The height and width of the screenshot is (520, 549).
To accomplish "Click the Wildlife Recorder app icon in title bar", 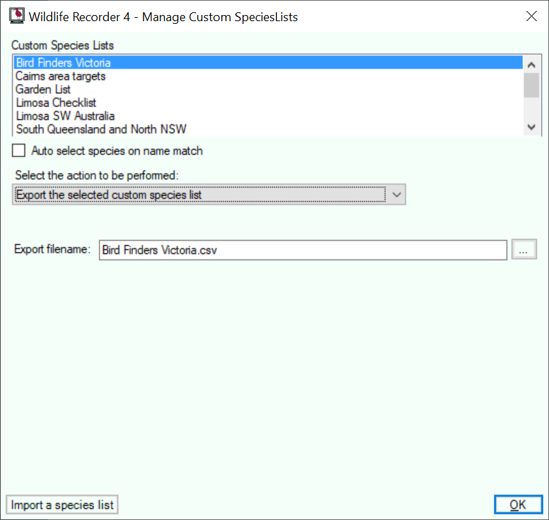I will (16, 16).
